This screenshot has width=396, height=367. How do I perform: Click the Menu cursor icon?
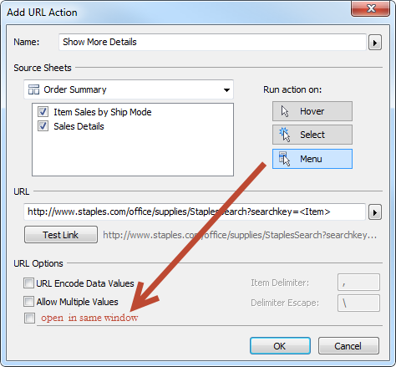pyautogui.click(x=284, y=159)
